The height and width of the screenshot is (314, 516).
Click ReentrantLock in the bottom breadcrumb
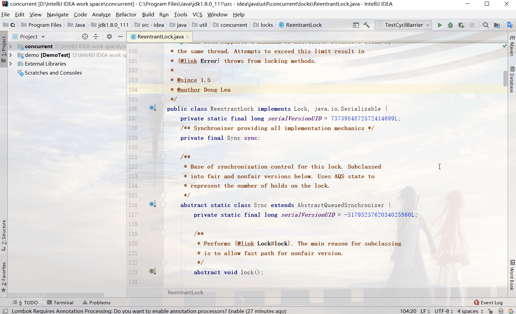(x=185, y=292)
